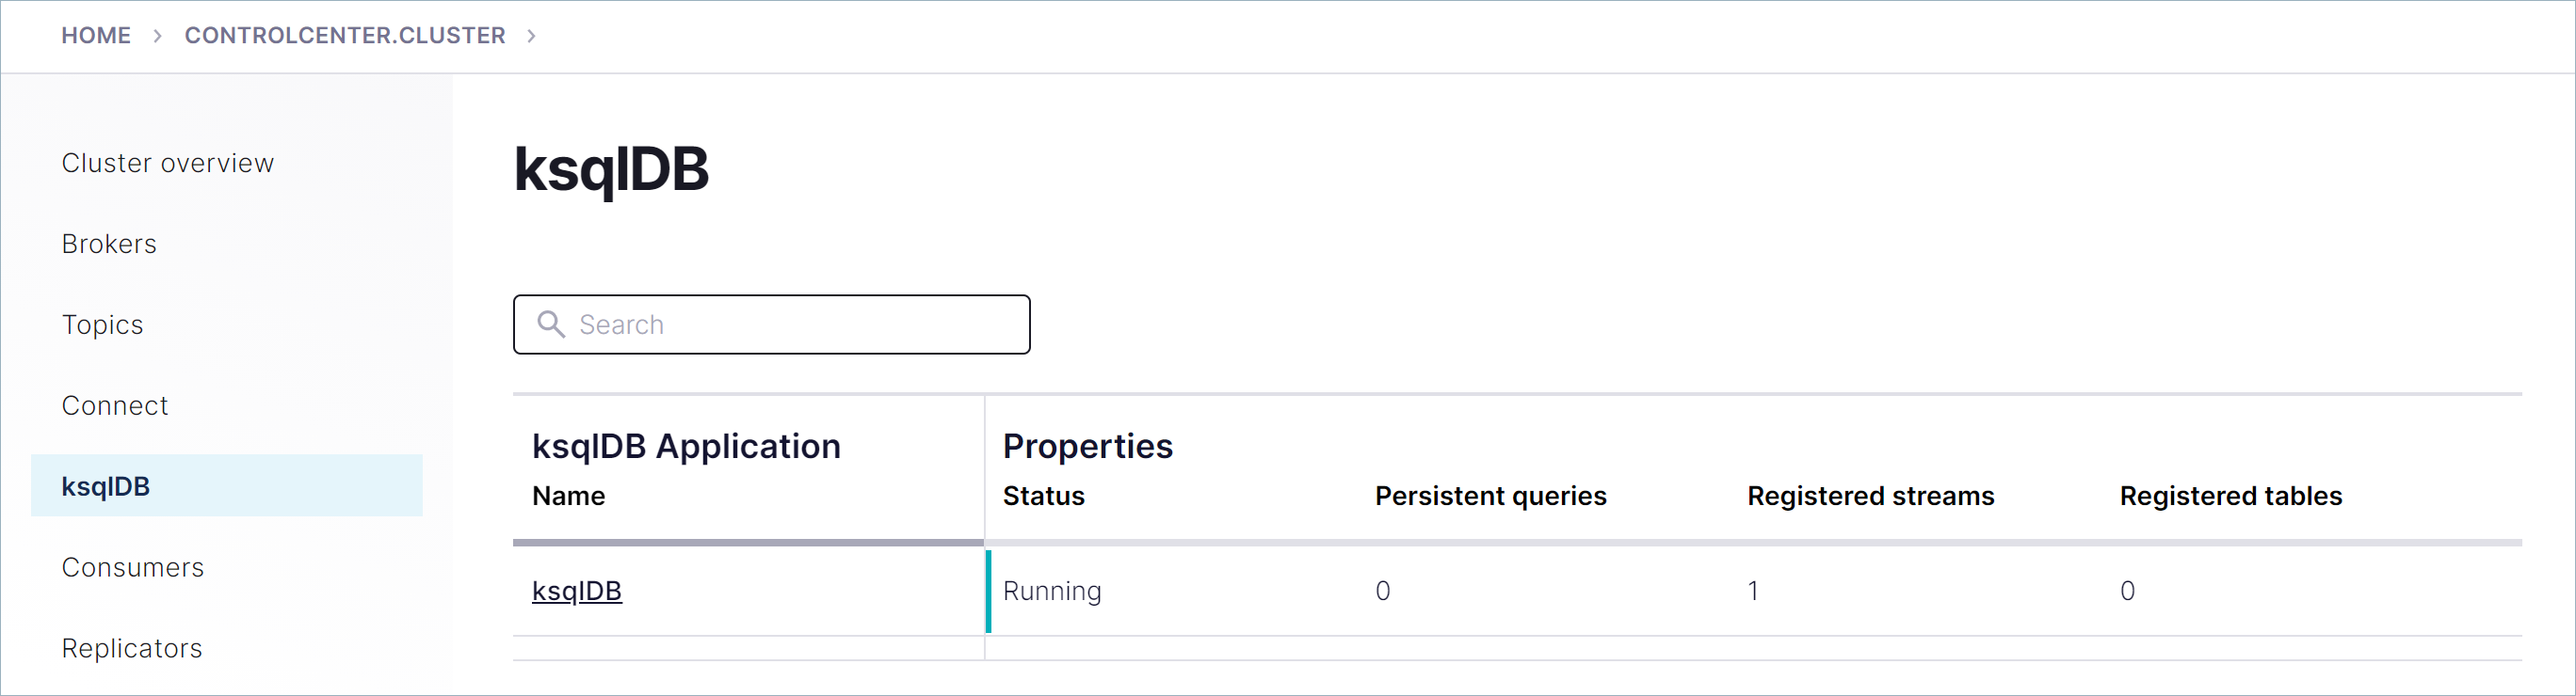
Task: Navigate to Brokers sidebar item
Action: tap(109, 244)
